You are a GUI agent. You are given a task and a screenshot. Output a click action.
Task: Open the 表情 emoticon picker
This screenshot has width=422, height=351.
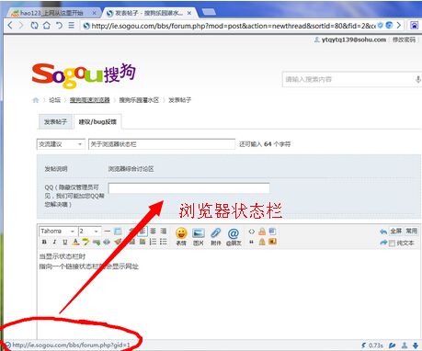(181, 236)
